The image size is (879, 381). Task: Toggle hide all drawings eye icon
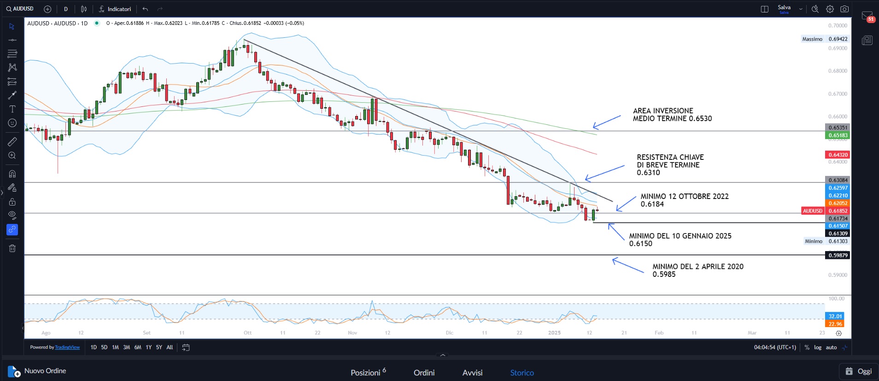tap(12, 215)
